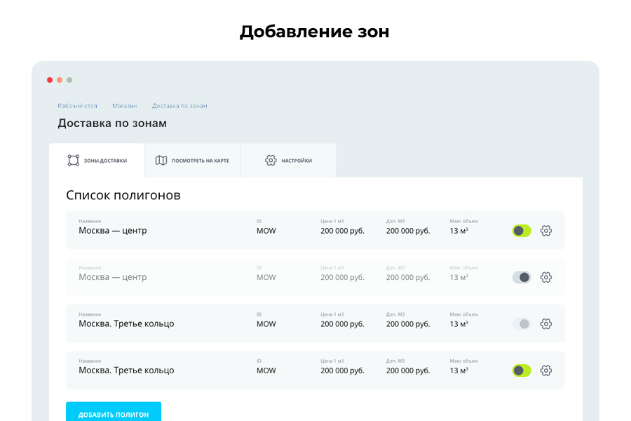Click the map icon on Посмотреть на карте tab
Screen dimensions: 631x421
point(162,160)
